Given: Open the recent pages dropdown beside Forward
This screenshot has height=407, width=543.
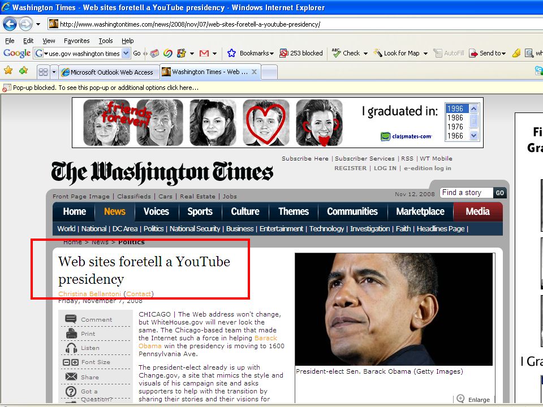Looking at the screenshot, I should (38, 24).
